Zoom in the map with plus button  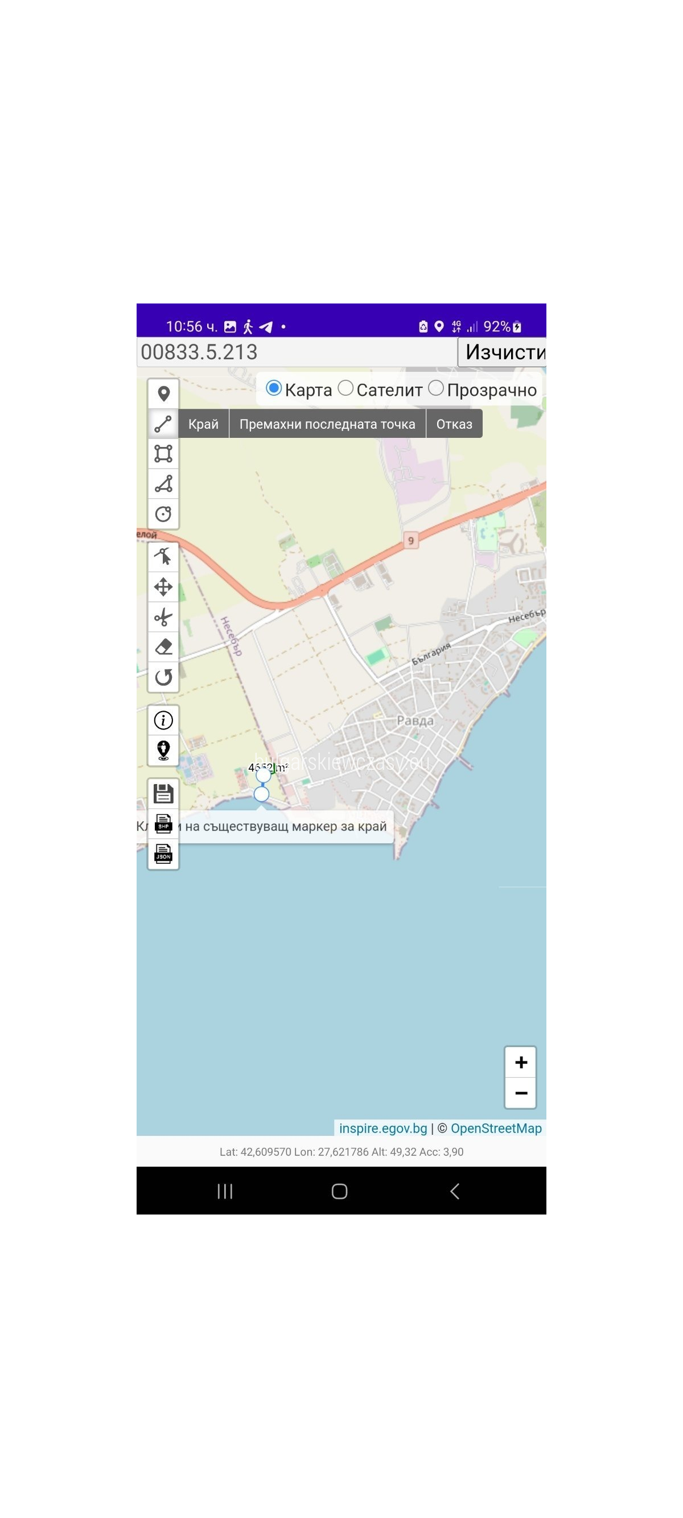click(x=520, y=1062)
